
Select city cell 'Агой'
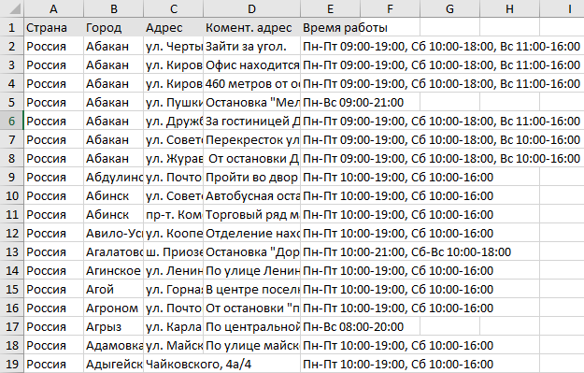tap(114, 289)
